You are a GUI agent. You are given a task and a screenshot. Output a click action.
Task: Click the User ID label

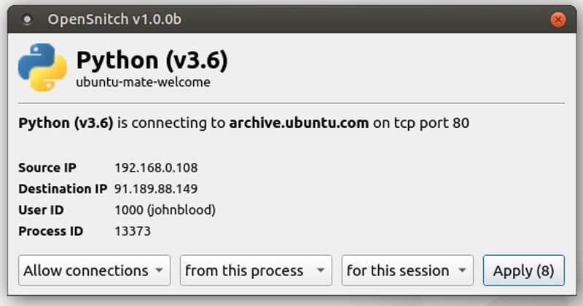pos(39,210)
